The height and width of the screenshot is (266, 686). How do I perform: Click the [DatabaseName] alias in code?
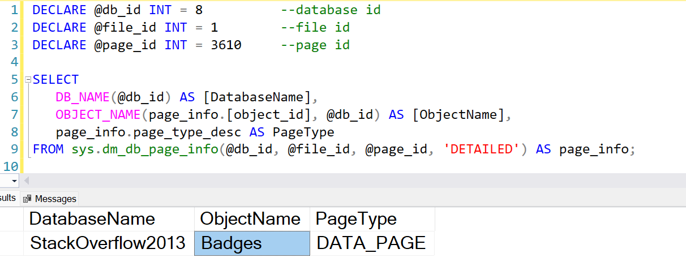[257, 98]
